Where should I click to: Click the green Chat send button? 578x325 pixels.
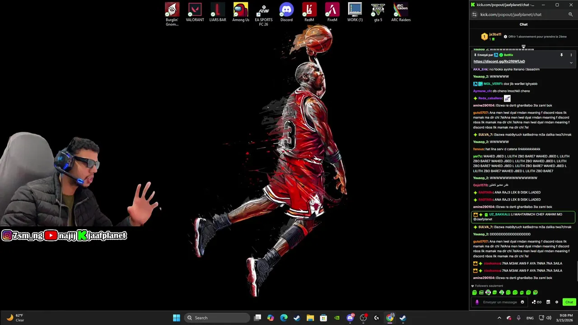[569, 302]
